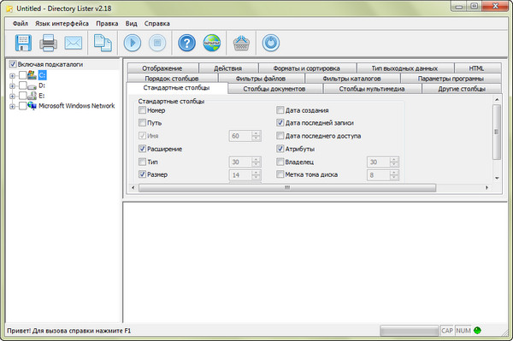
Task: Enable the Дата создания checkbox
Action: 280,110
